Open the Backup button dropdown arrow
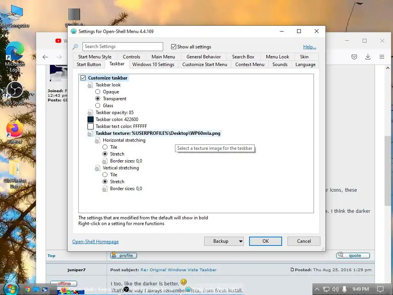 240,241
